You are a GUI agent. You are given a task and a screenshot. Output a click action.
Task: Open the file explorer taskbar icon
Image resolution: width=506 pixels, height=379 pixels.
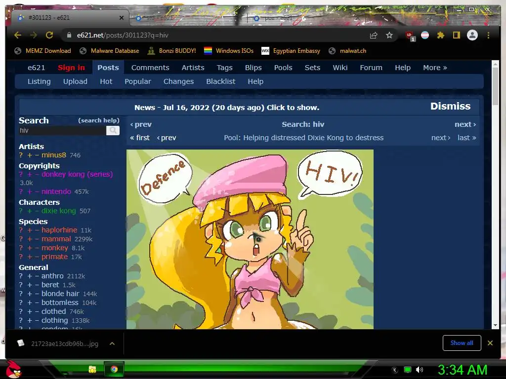(x=92, y=369)
